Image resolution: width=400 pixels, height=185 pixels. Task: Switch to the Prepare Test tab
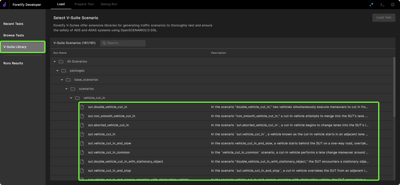[84, 4]
